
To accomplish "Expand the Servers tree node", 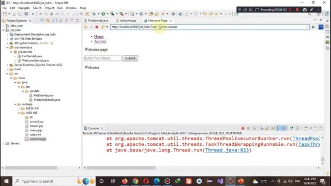I will tap(4, 144).
